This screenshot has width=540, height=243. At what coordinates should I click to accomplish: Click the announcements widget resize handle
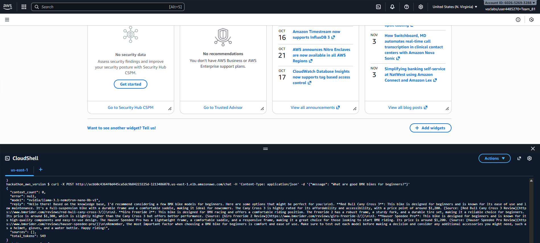(355, 109)
